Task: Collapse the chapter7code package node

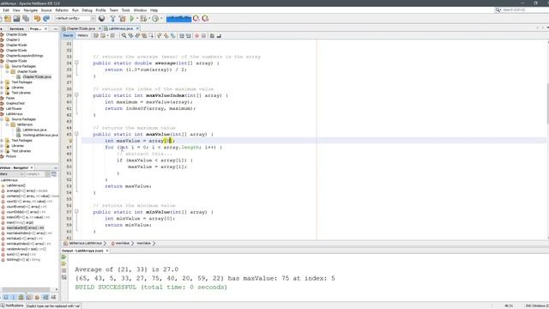Action: (8, 71)
